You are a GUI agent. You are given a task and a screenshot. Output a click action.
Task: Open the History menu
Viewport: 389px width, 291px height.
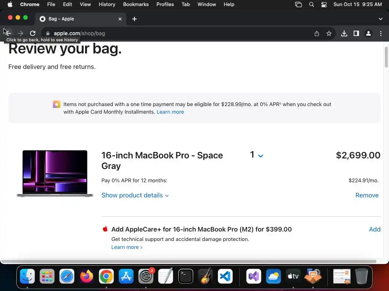(107, 4)
